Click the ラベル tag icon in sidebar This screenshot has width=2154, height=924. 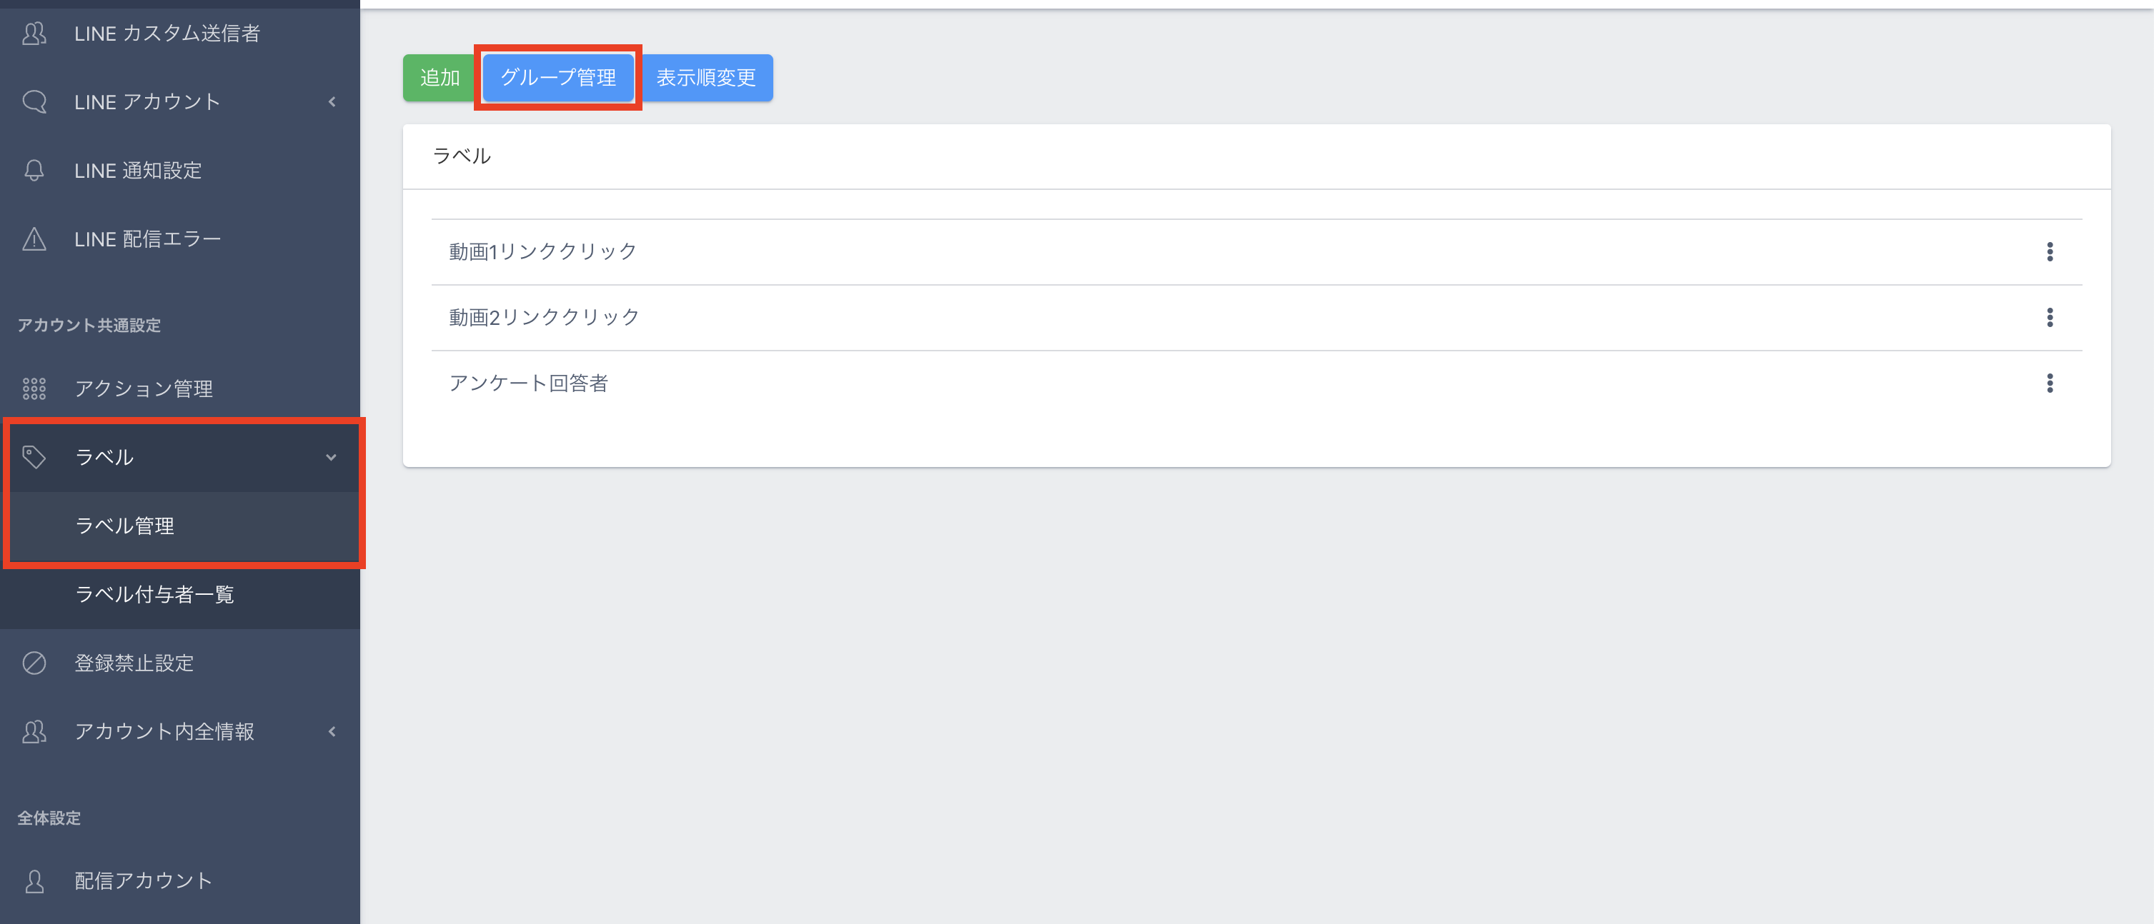[x=34, y=457]
